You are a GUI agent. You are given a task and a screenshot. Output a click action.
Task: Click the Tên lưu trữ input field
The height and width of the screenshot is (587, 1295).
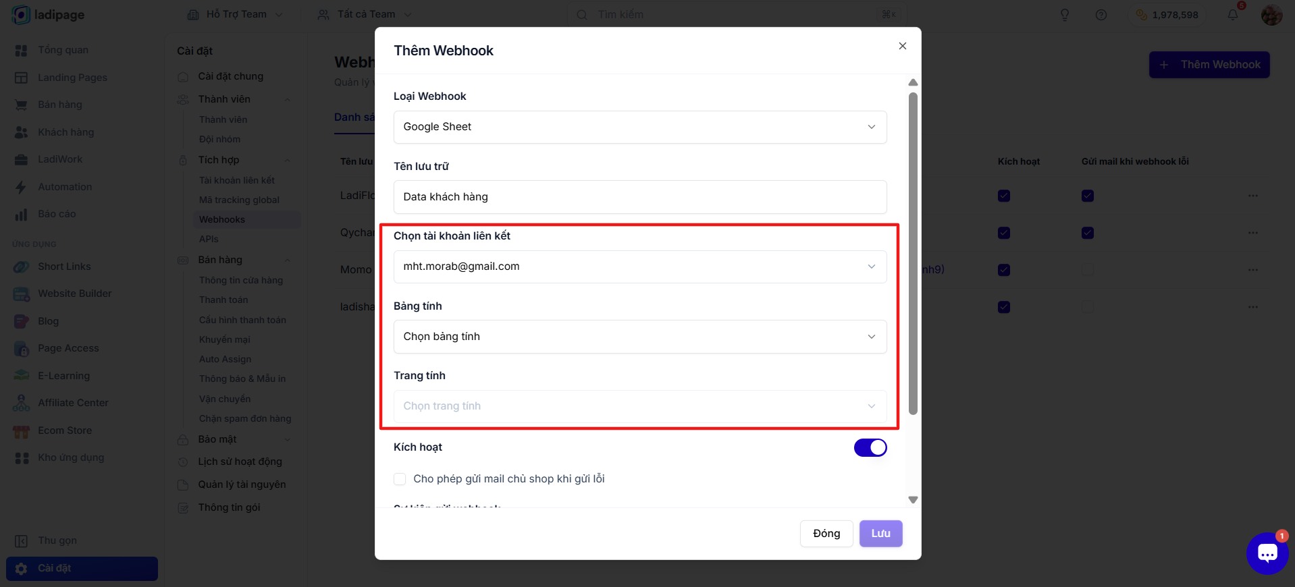point(640,197)
